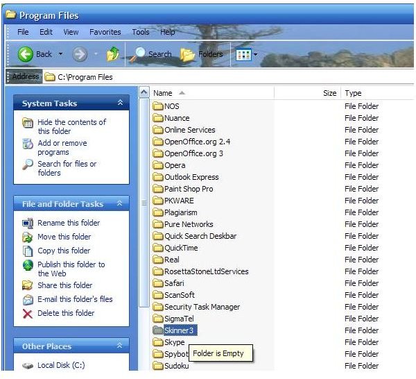Click the Sudoku folder name
The image size is (416, 379).
pyautogui.click(x=176, y=366)
